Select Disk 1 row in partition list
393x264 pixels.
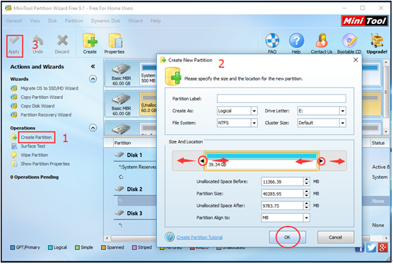pos(135,155)
